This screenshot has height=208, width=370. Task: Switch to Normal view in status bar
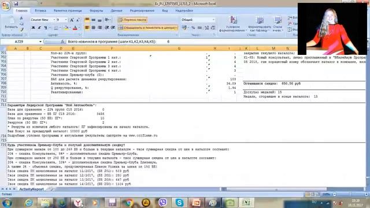308,194
